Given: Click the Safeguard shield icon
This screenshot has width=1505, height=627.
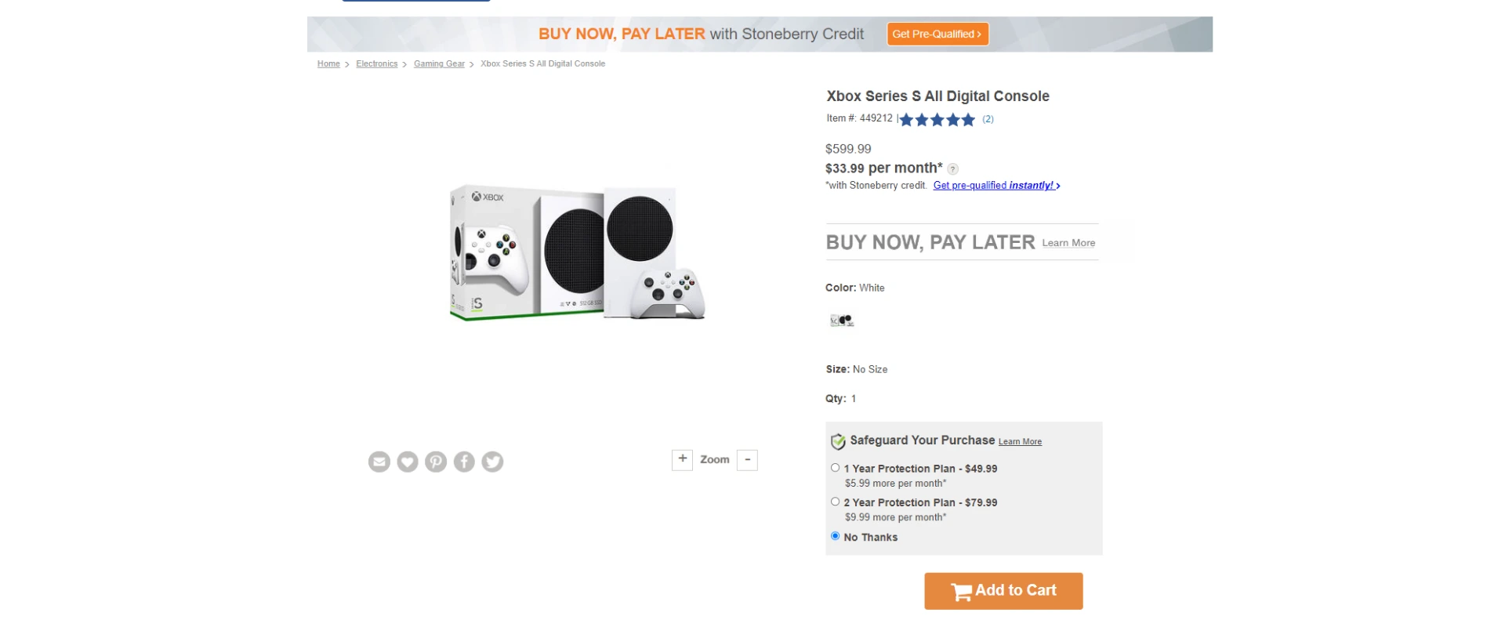Looking at the screenshot, I should click(838, 440).
